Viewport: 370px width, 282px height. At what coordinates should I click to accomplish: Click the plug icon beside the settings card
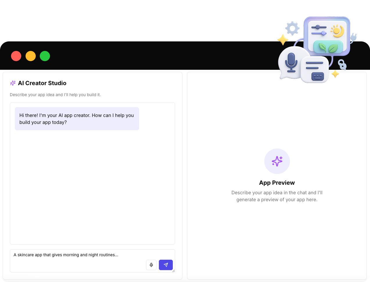pyautogui.click(x=353, y=38)
